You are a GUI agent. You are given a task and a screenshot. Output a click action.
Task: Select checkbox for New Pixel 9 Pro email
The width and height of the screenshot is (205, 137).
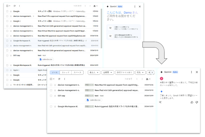click(x=7, y=16)
